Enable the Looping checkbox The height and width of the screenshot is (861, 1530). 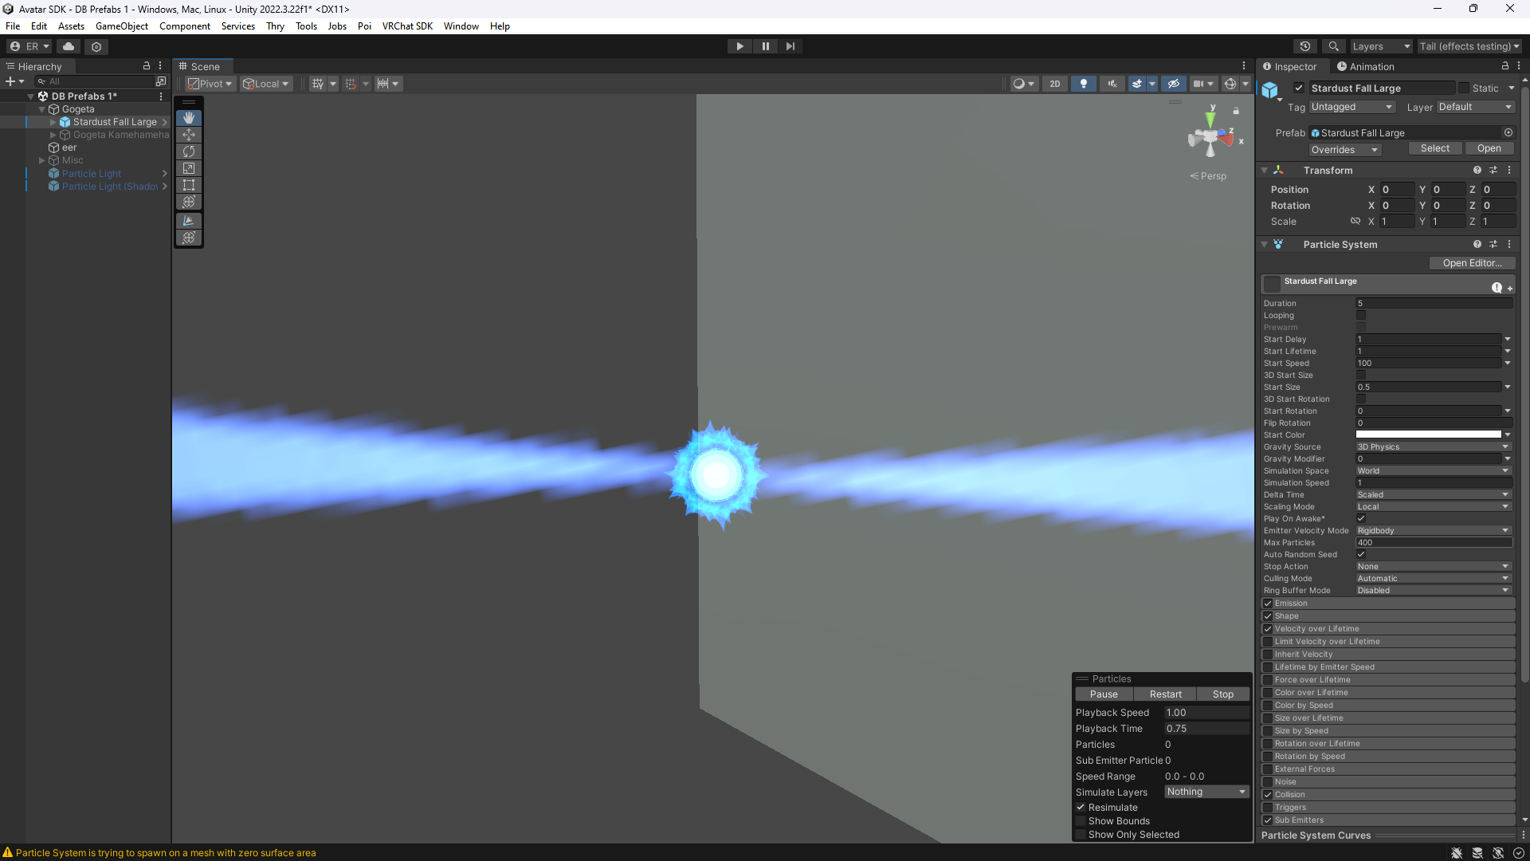point(1361,316)
